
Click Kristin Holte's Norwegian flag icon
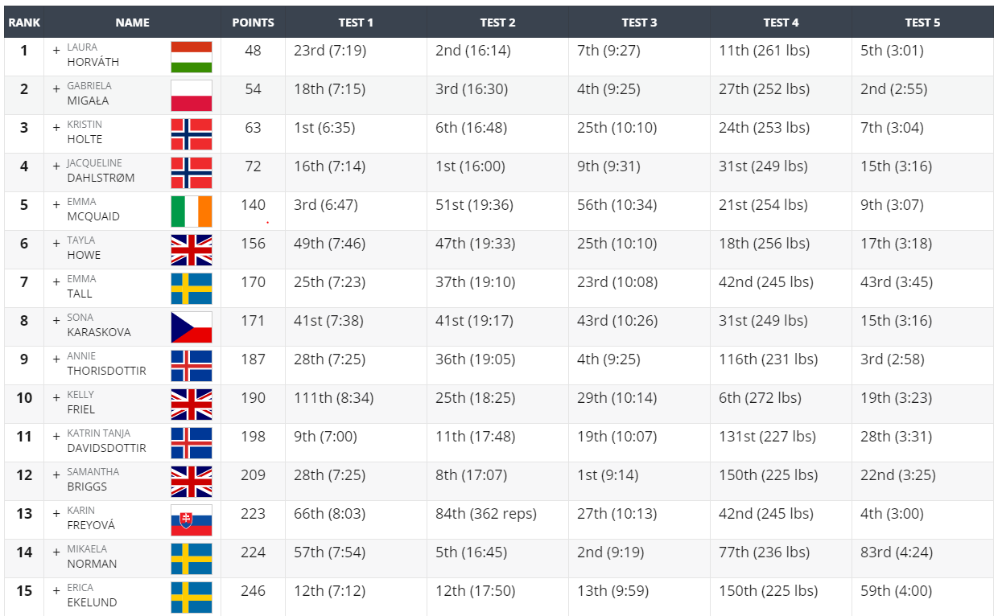(192, 134)
